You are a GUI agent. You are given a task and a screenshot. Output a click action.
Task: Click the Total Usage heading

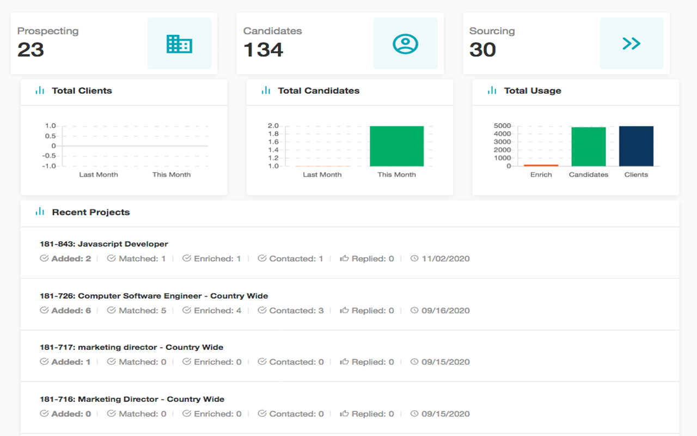pos(533,90)
